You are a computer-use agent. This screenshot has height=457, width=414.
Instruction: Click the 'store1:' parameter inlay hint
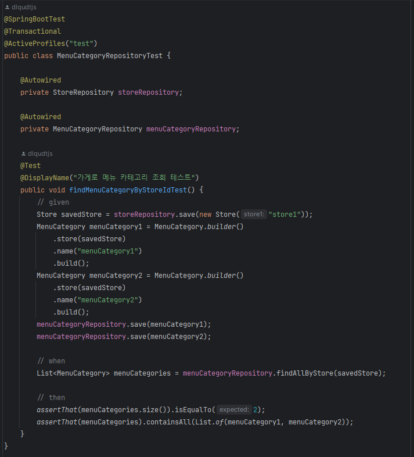(x=254, y=214)
